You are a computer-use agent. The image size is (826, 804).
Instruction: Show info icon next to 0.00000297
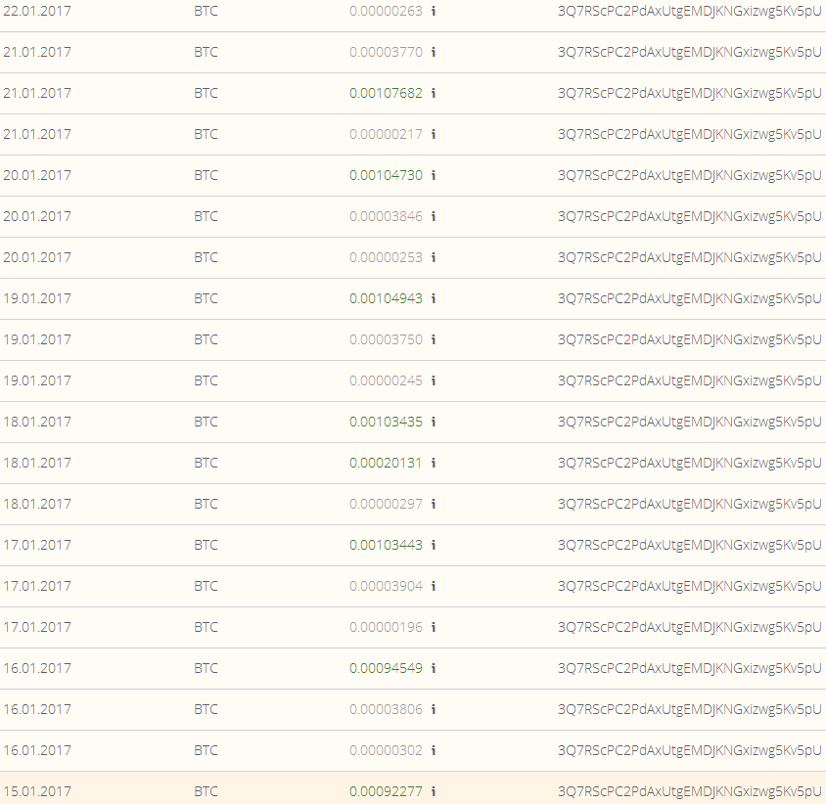pyautogui.click(x=434, y=504)
